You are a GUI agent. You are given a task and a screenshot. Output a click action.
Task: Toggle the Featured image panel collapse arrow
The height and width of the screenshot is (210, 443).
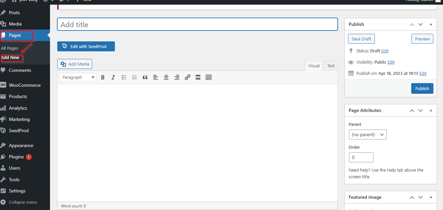pos(431,197)
